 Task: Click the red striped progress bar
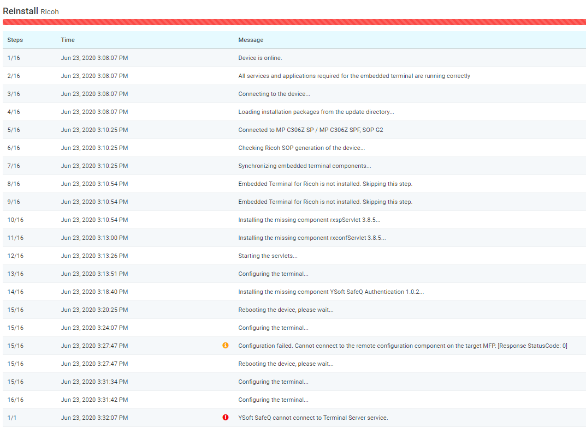click(x=293, y=21)
